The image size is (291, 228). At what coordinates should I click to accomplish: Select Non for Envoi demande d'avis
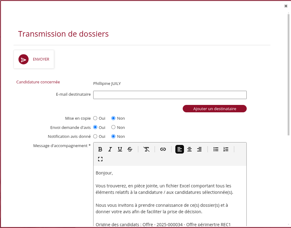pyautogui.click(x=114, y=127)
